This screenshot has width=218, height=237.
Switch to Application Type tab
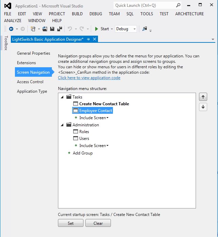click(x=32, y=91)
